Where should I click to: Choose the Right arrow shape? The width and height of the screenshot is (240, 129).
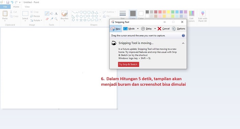coord(89,16)
